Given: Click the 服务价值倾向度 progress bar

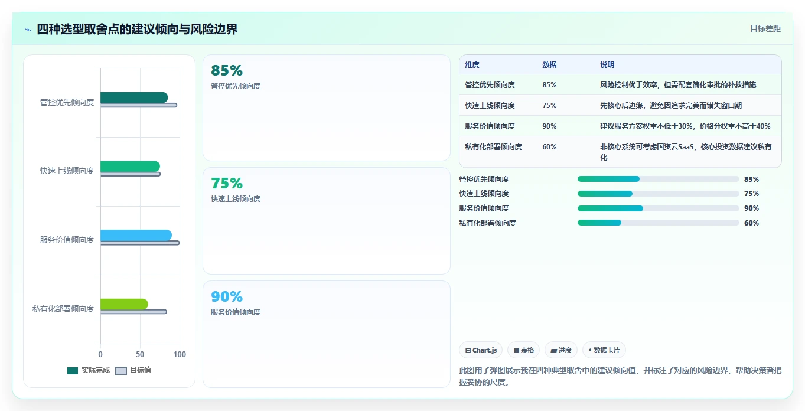Looking at the screenshot, I should coord(658,208).
